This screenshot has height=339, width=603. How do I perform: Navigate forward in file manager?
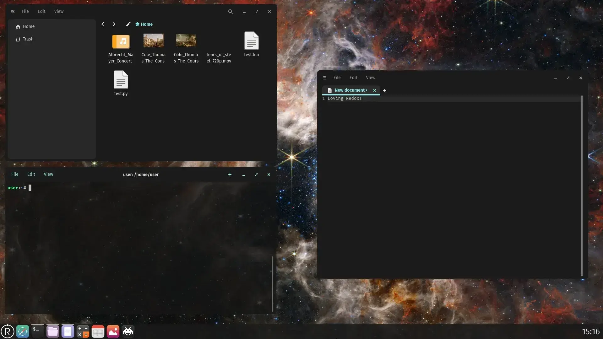pos(114,24)
